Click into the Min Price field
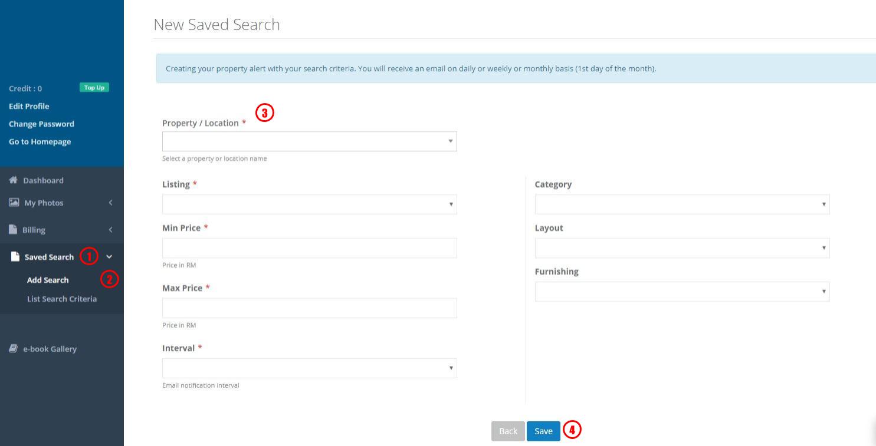The image size is (876, 446). [x=309, y=248]
